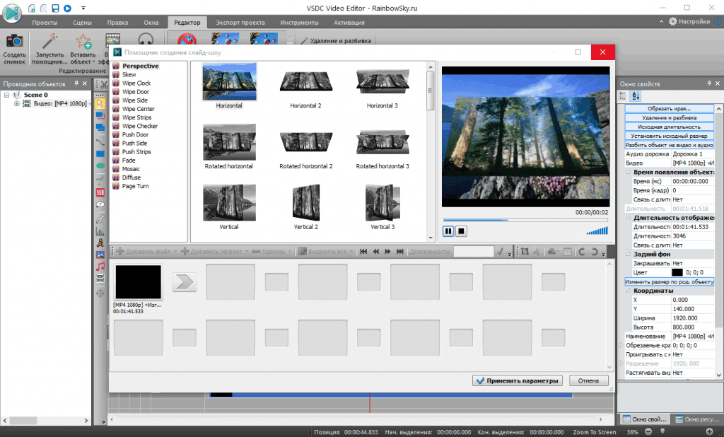Click the Duration input field in wizard toolbar
This screenshot has height=437, width=724.
tap(474, 251)
